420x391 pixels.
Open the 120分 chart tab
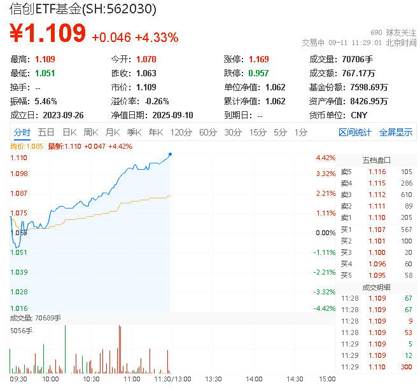[x=181, y=132]
